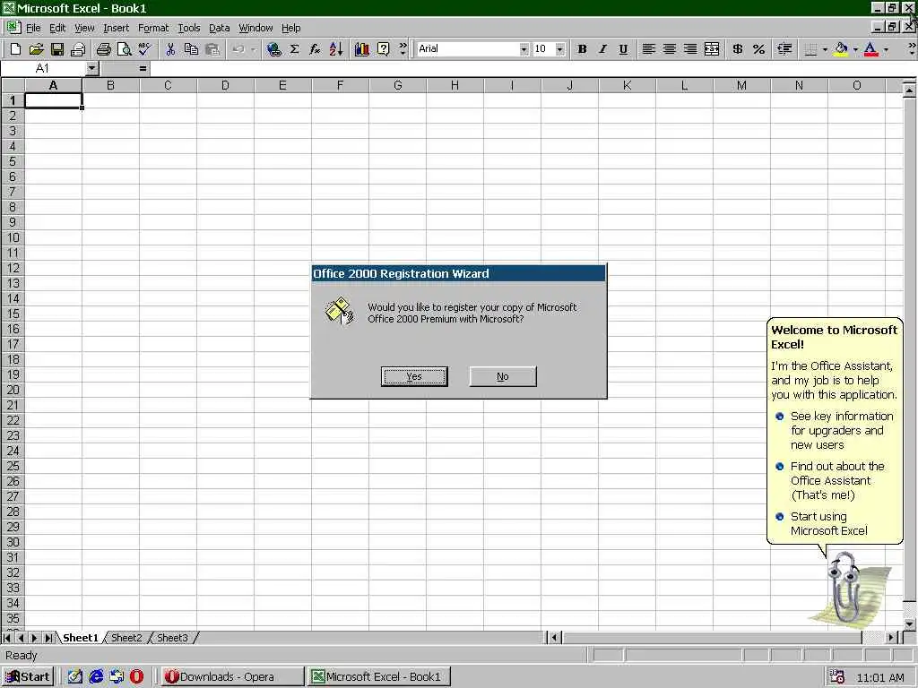Open Print Preview magnifier icon
Screen dimensions: 918x688
click(124, 49)
